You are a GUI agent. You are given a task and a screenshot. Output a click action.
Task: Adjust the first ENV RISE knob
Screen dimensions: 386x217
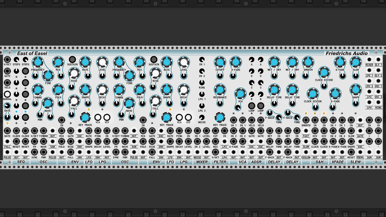click(x=74, y=73)
